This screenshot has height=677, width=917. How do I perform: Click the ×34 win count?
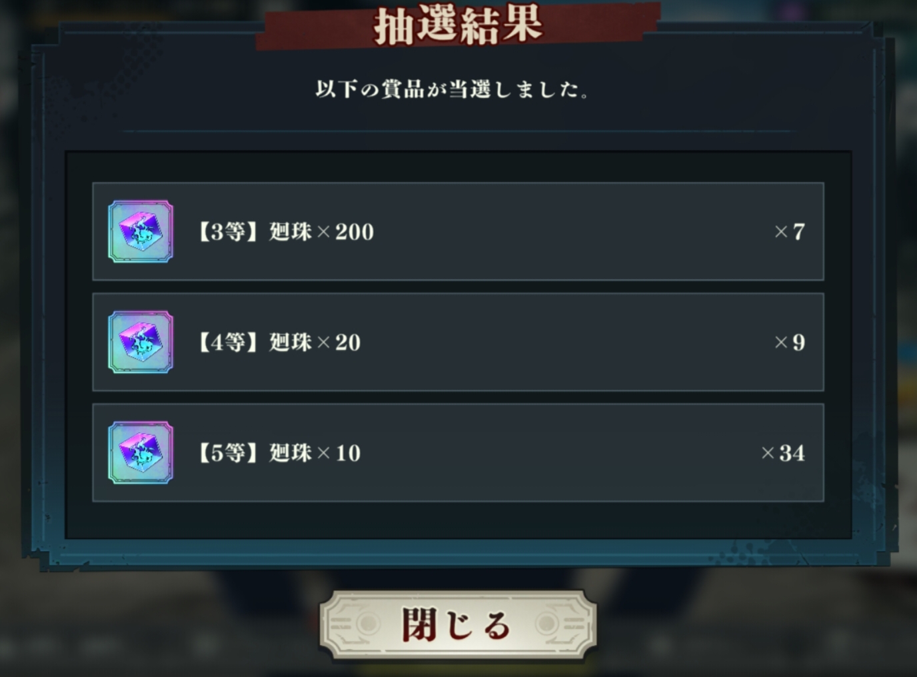coord(783,453)
